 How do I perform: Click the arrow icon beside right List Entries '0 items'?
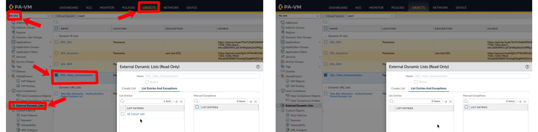(x=445, y=102)
